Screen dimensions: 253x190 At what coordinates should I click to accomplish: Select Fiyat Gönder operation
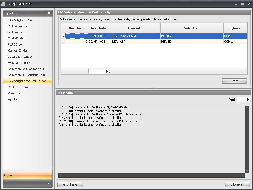point(16,38)
